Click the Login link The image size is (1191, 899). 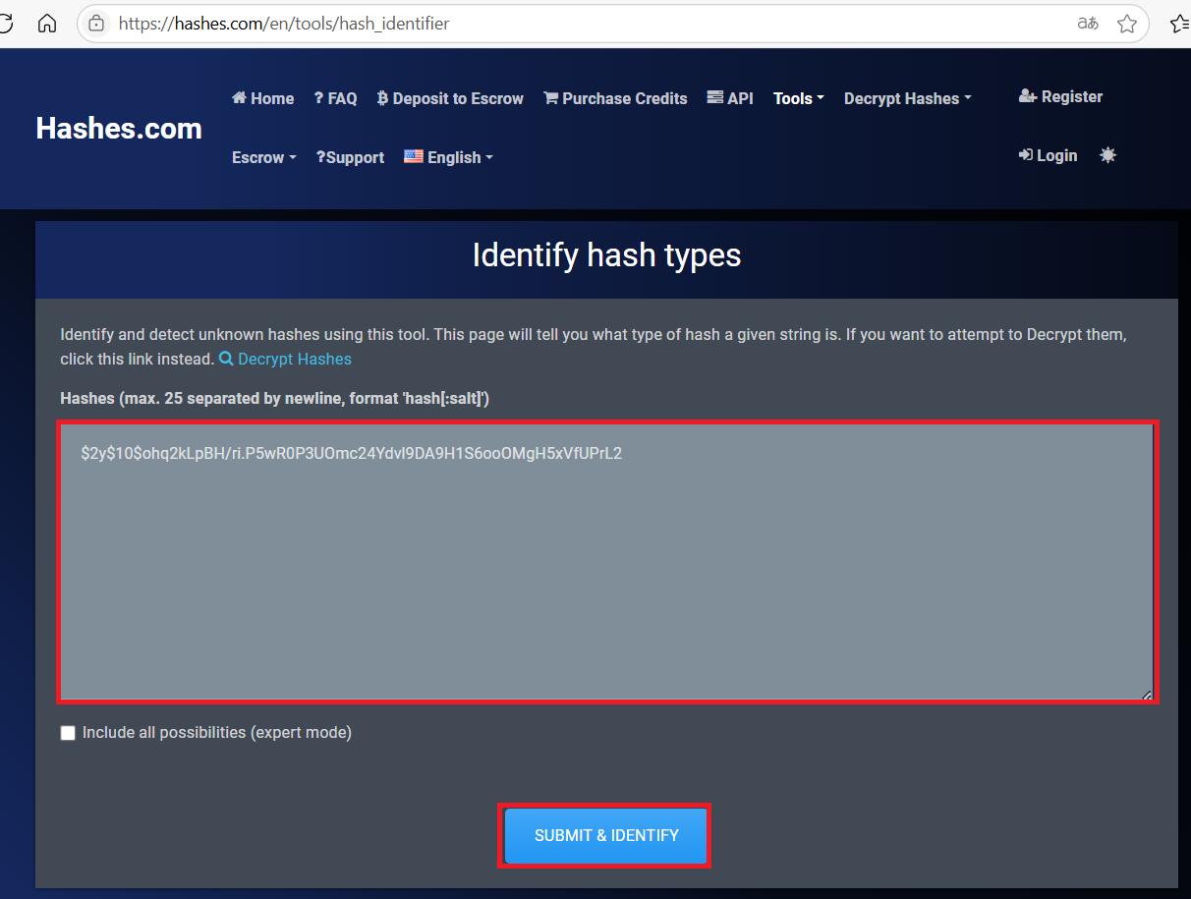tap(1048, 155)
